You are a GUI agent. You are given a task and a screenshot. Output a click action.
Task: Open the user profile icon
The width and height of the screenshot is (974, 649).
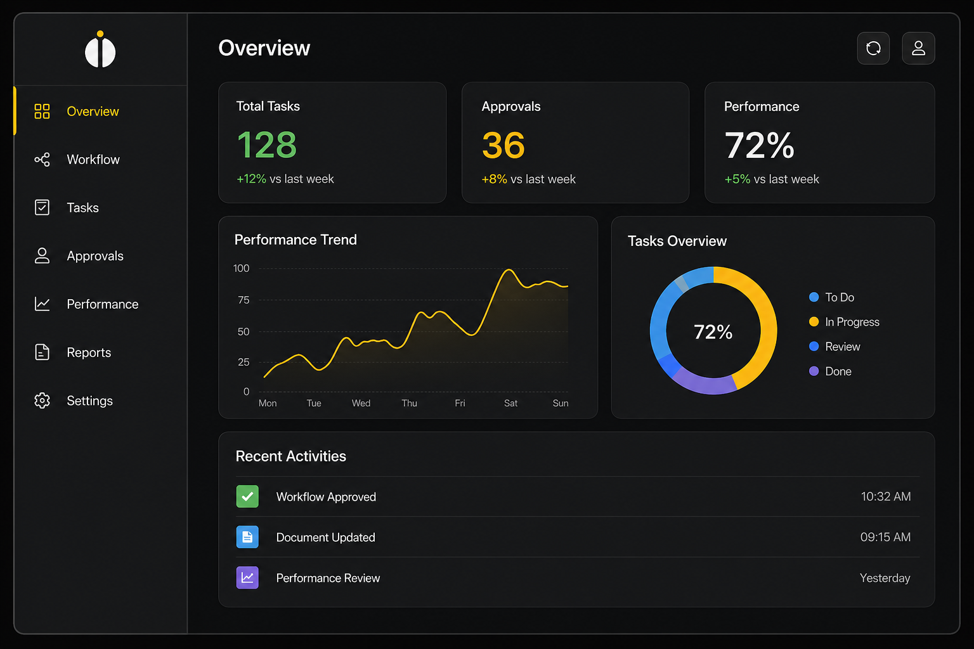coord(918,48)
